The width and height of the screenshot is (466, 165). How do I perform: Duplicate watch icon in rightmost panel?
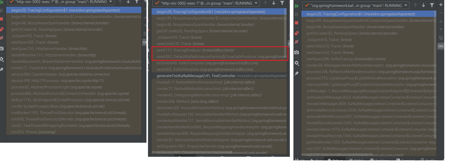pyautogui.click(x=441, y=38)
